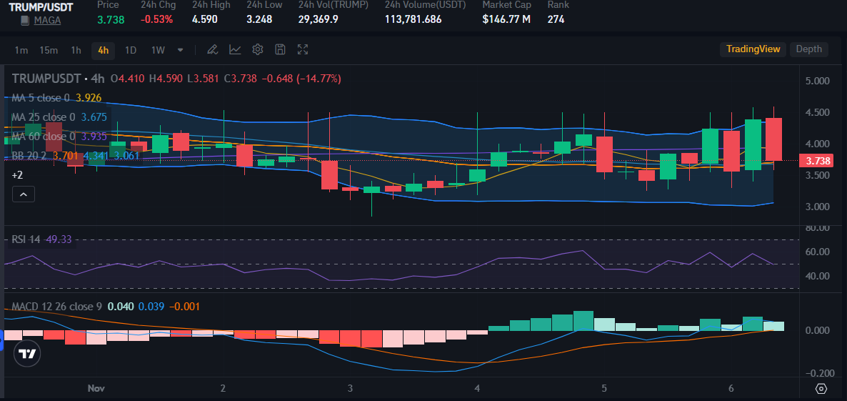Switch to TradingView chart view

[753, 49]
